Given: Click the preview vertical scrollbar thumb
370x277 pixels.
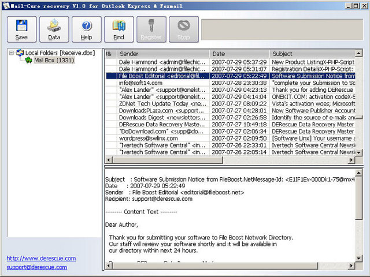Looking at the screenshot, I should click(x=358, y=198).
